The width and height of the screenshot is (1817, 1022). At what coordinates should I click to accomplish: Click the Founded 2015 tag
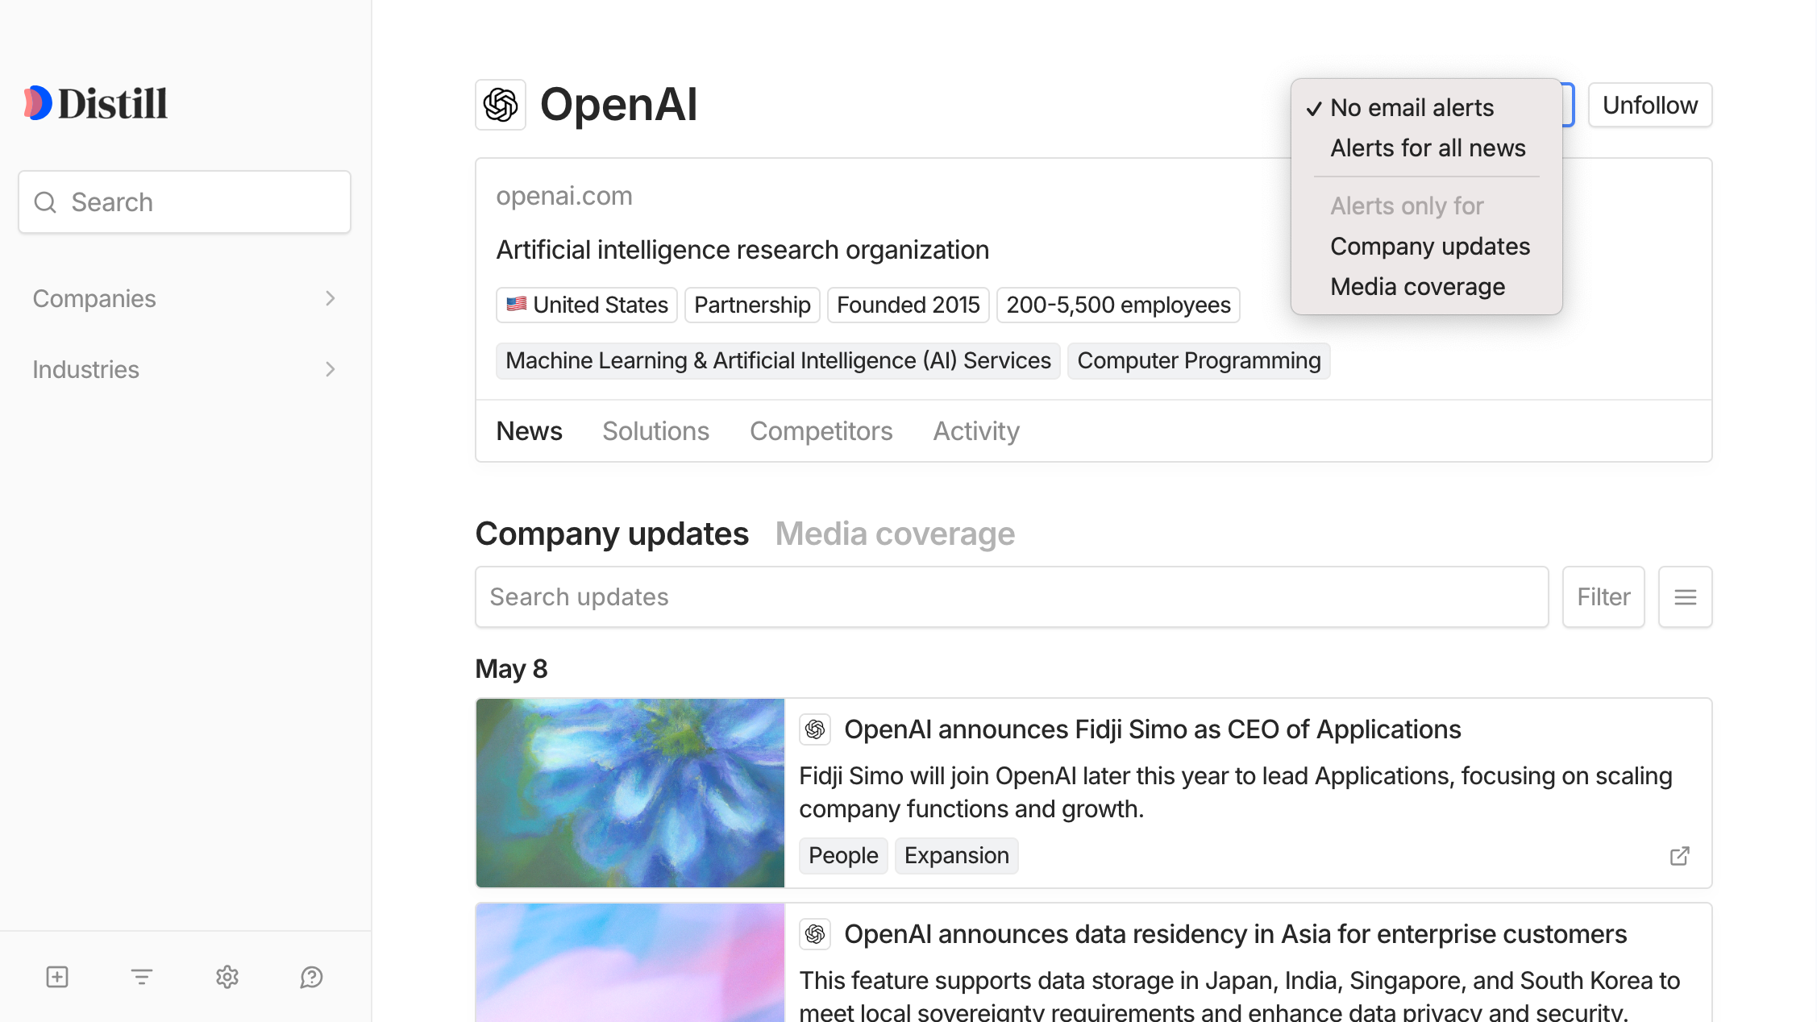908,305
